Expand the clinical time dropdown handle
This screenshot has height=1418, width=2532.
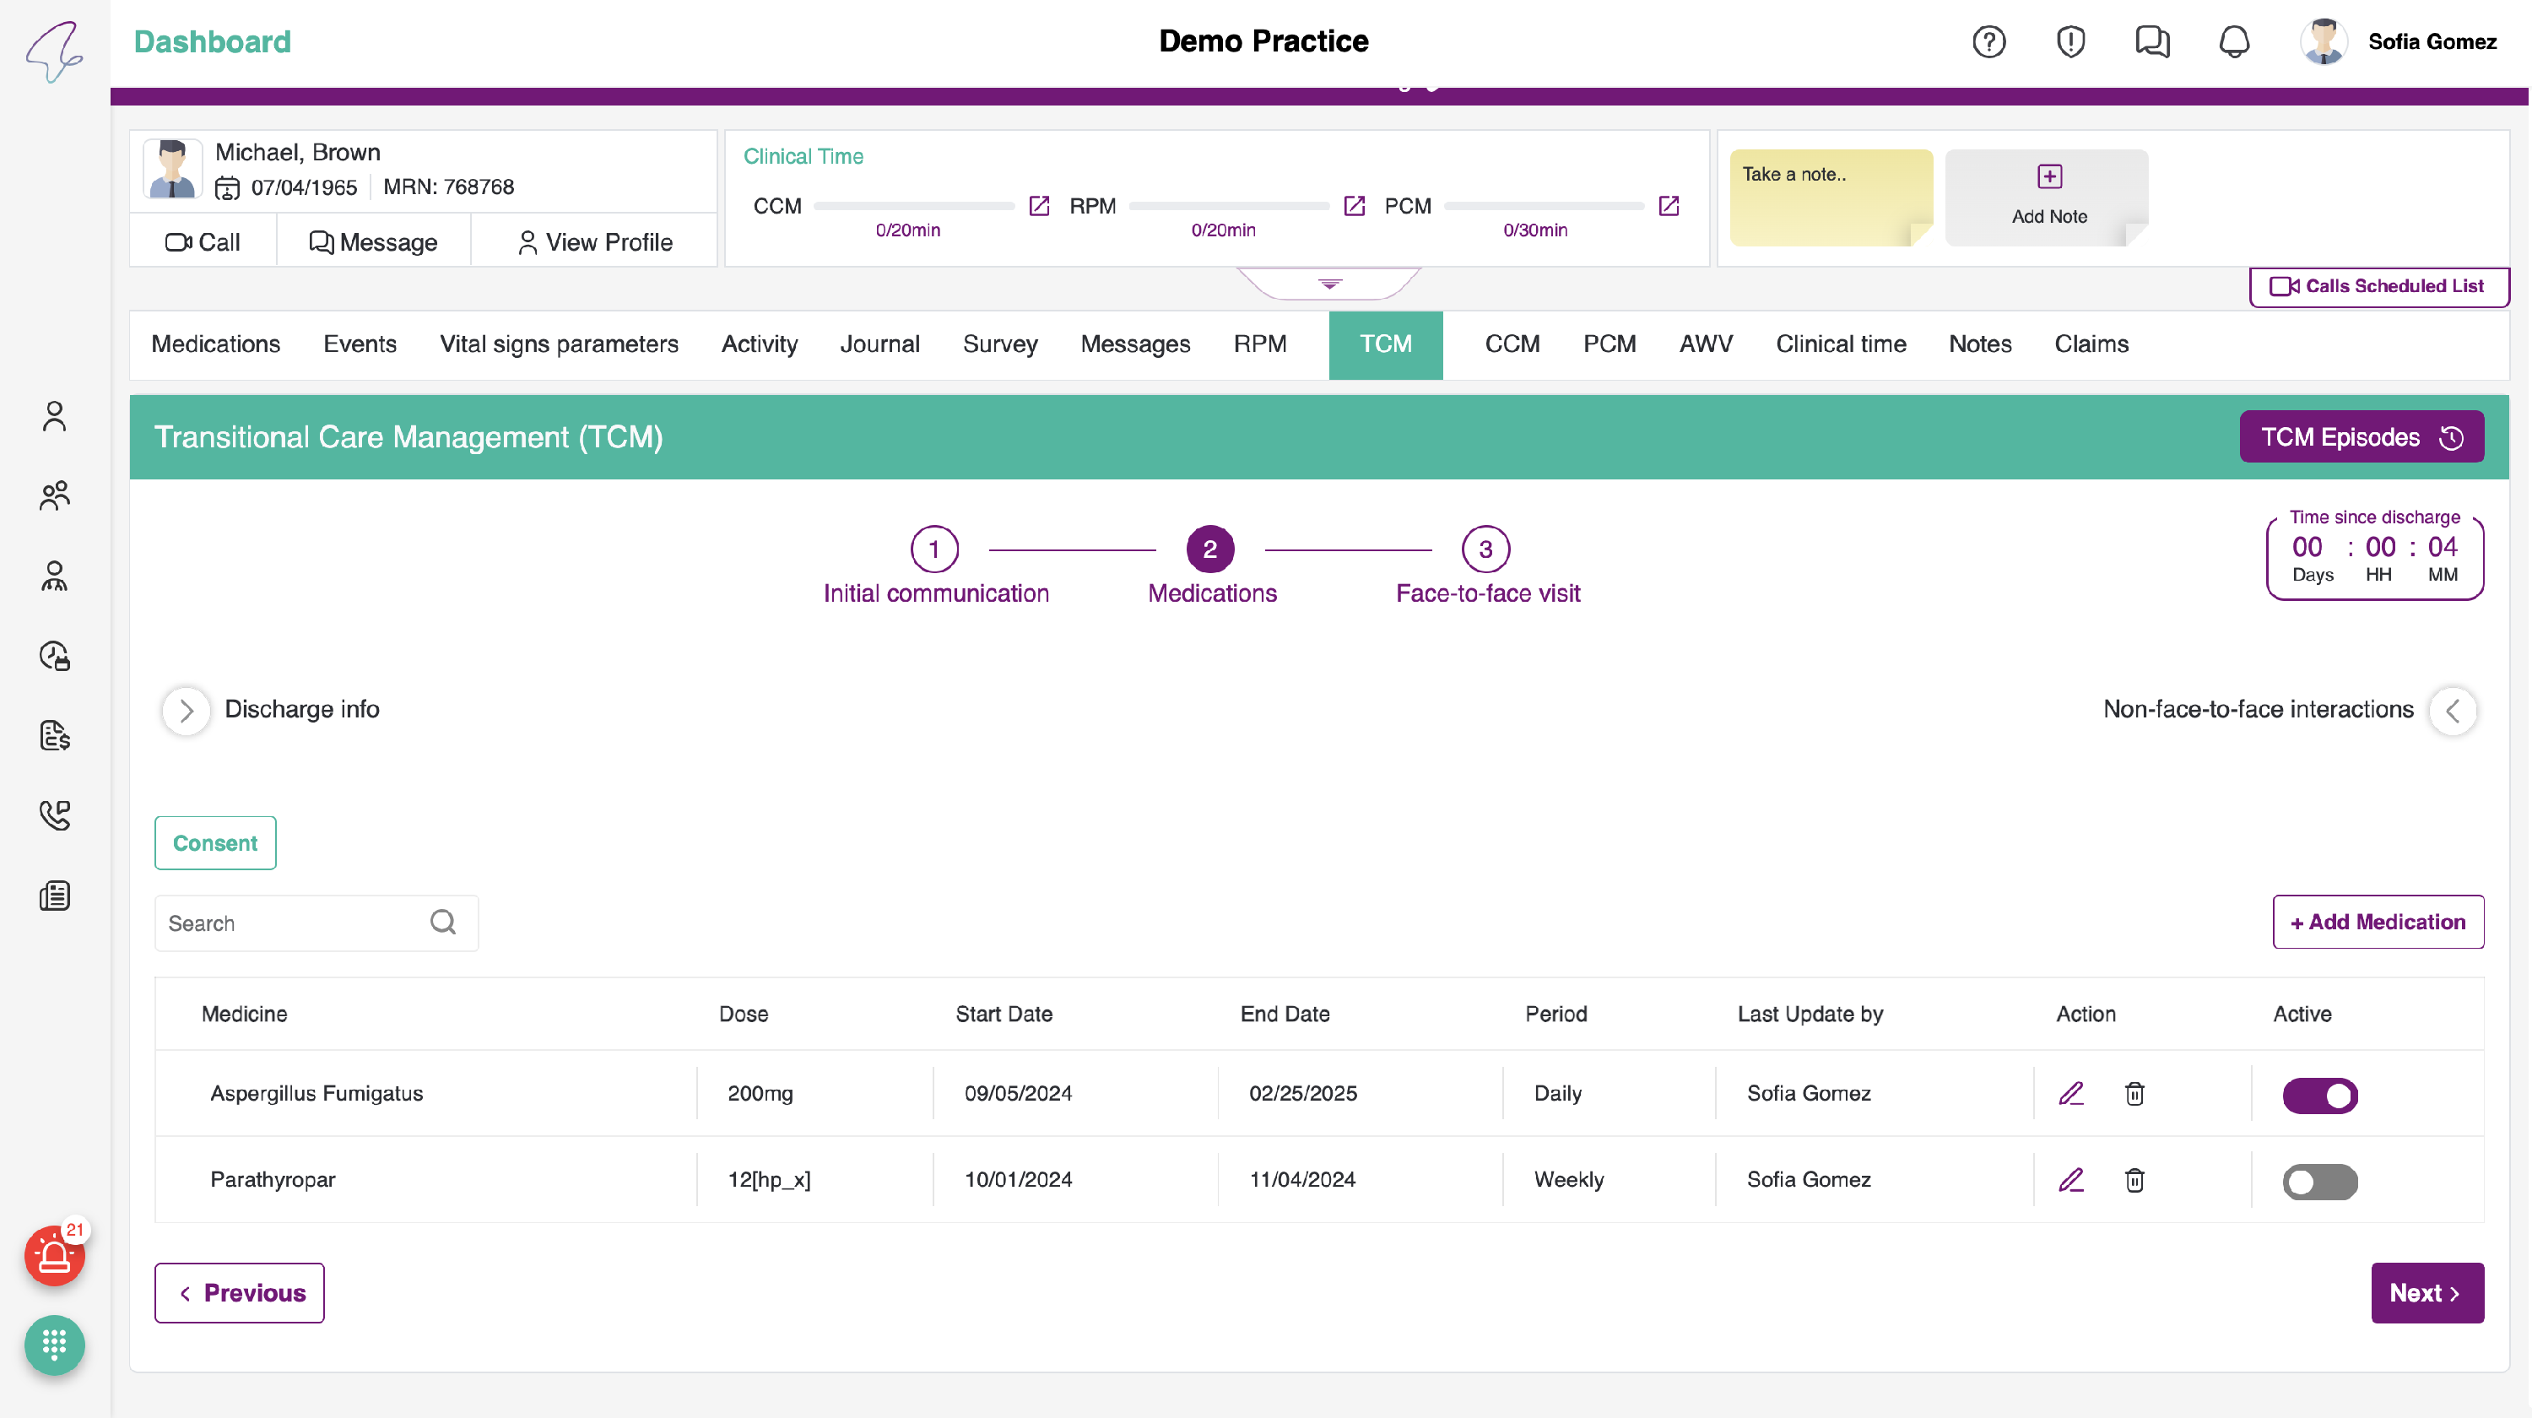[x=1329, y=284]
